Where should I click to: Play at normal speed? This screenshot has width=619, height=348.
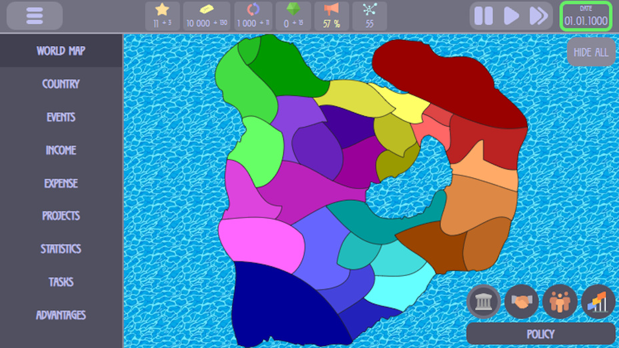pos(511,16)
